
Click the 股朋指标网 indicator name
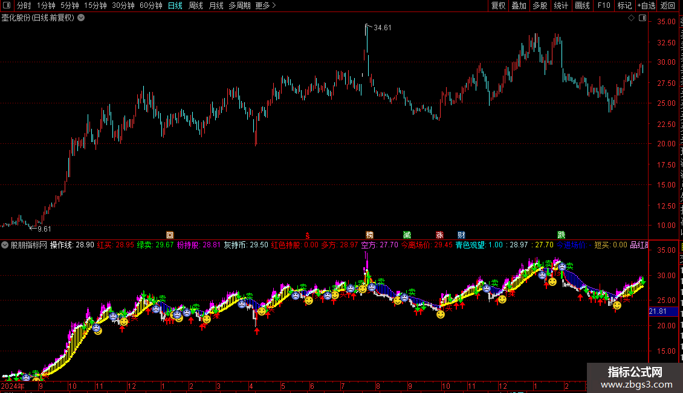tap(29, 245)
